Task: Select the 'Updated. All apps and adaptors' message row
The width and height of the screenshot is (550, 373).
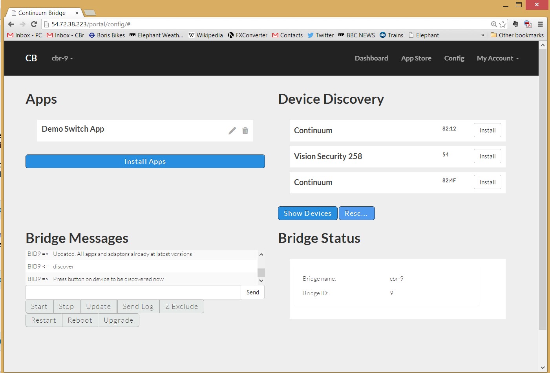Action: coord(141,254)
